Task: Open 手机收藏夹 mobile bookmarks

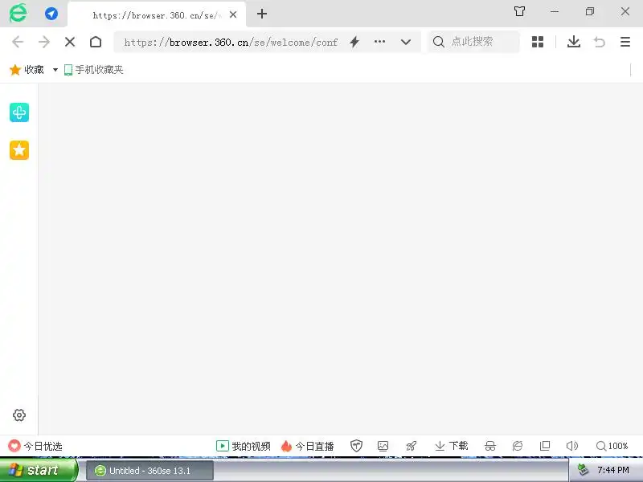Action: (x=94, y=70)
